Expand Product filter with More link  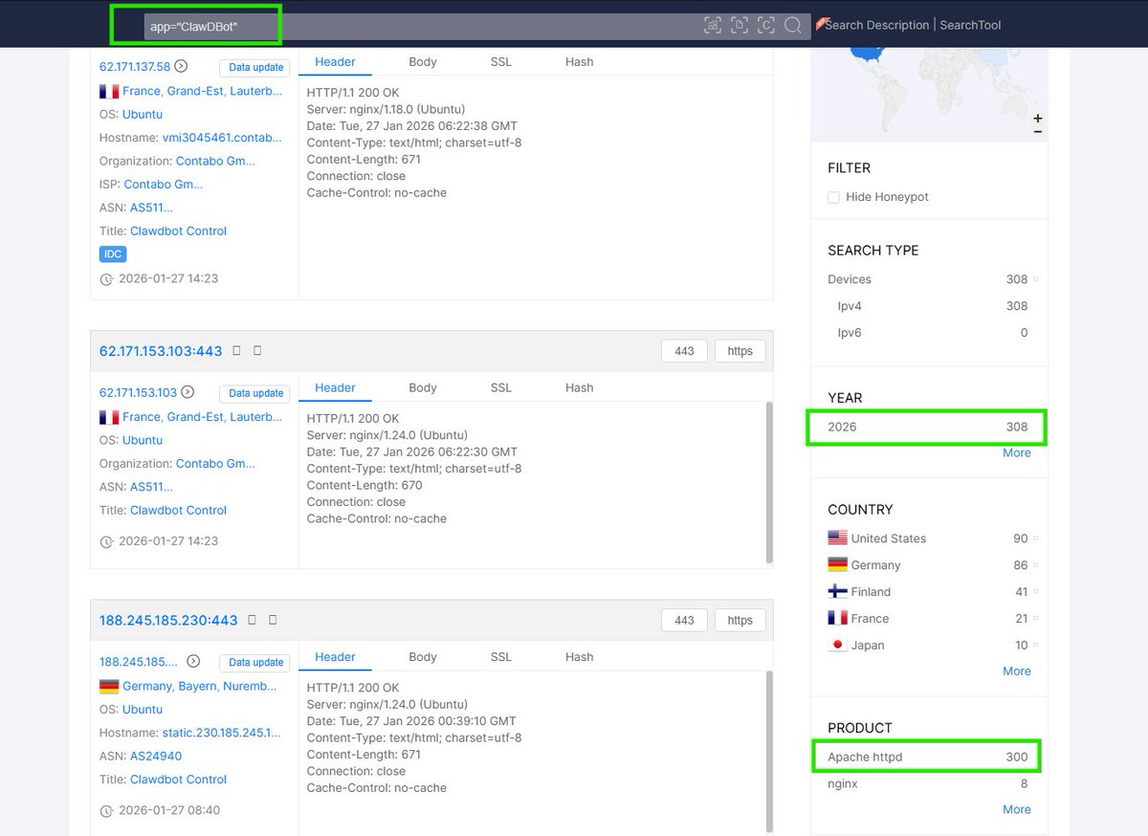point(1017,809)
